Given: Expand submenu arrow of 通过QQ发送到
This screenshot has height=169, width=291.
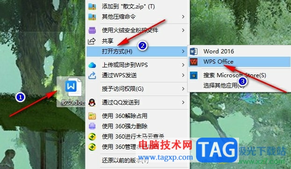Looking at the screenshot, I should point(183,103).
